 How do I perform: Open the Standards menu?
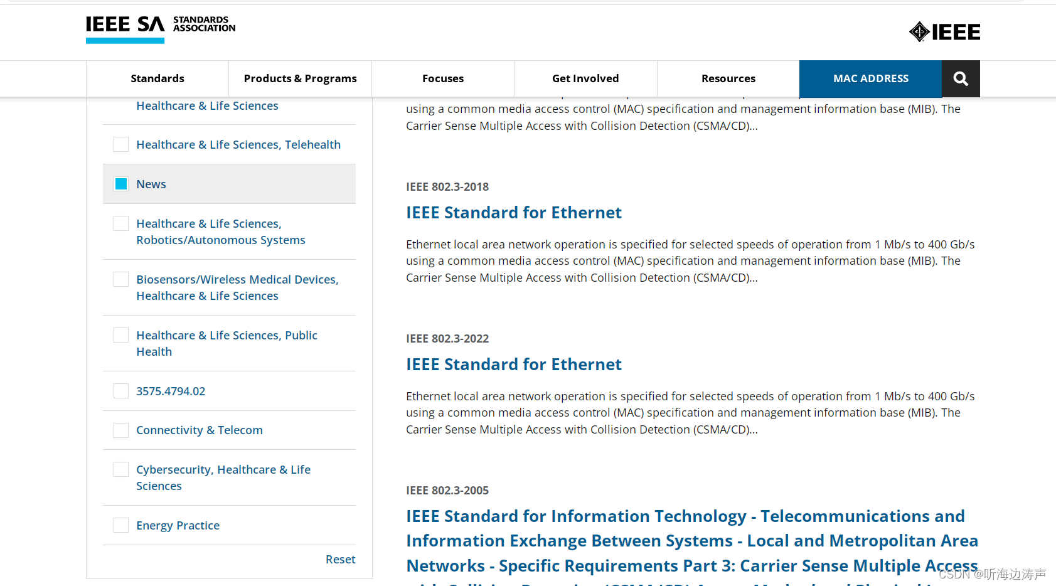157,78
